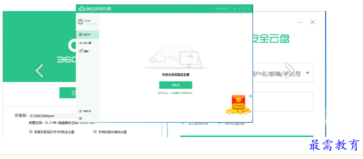This screenshot has height=159, width=363.
Task: Open the title bar dropdown menu arrow
Action: click(x=234, y=9)
